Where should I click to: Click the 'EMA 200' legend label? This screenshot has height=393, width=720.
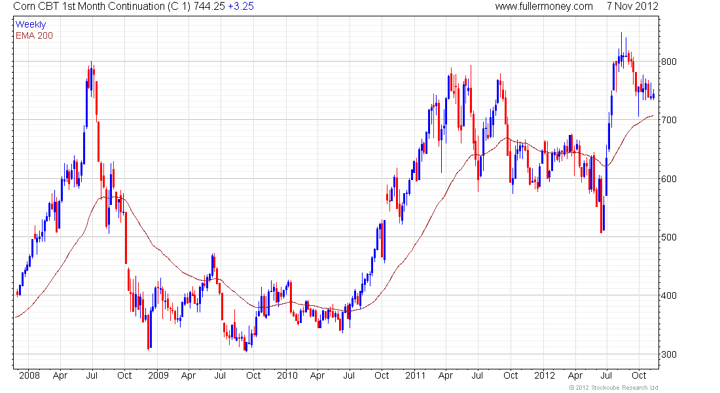(35, 35)
